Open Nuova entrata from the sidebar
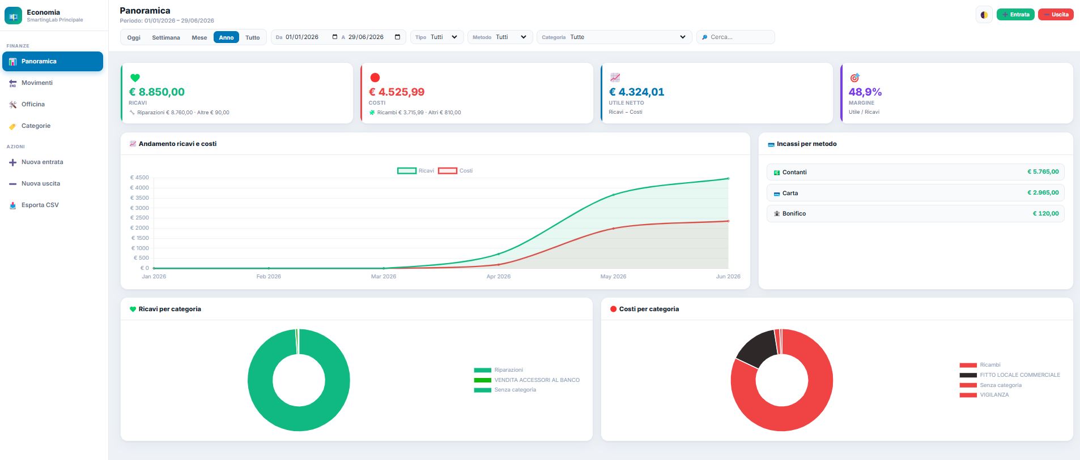The width and height of the screenshot is (1080, 460). (x=53, y=162)
